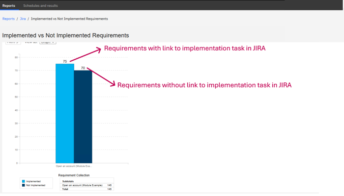The width and height of the screenshot is (344, 196).
Task: Select the Open an account (Module Example) table row
Action: (x=81, y=185)
